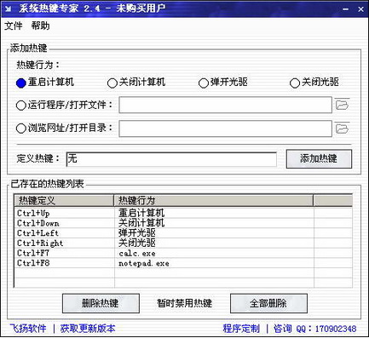The image size is (369, 338).
Task: Click the 添加热键 button
Action: [319, 158]
